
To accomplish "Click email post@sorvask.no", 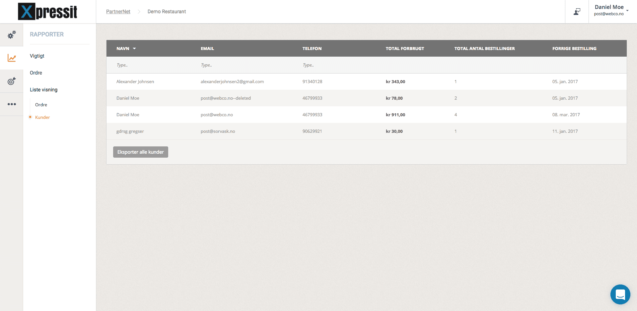I will [x=218, y=131].
